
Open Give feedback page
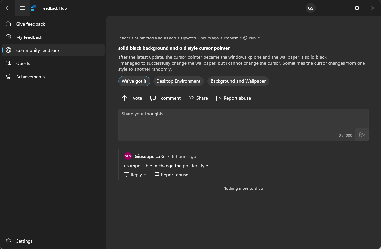[53, 24]
